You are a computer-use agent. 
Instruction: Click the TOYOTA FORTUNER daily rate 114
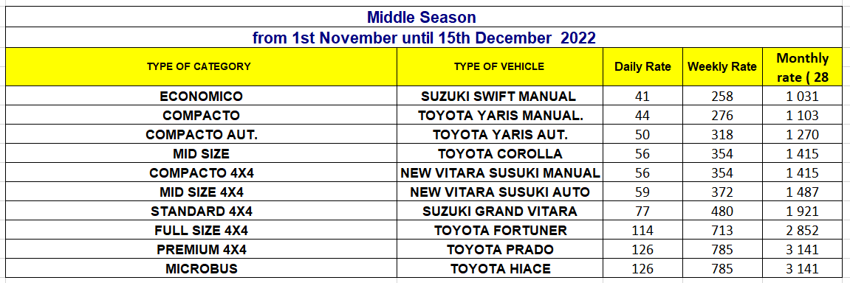pos(642,231)
